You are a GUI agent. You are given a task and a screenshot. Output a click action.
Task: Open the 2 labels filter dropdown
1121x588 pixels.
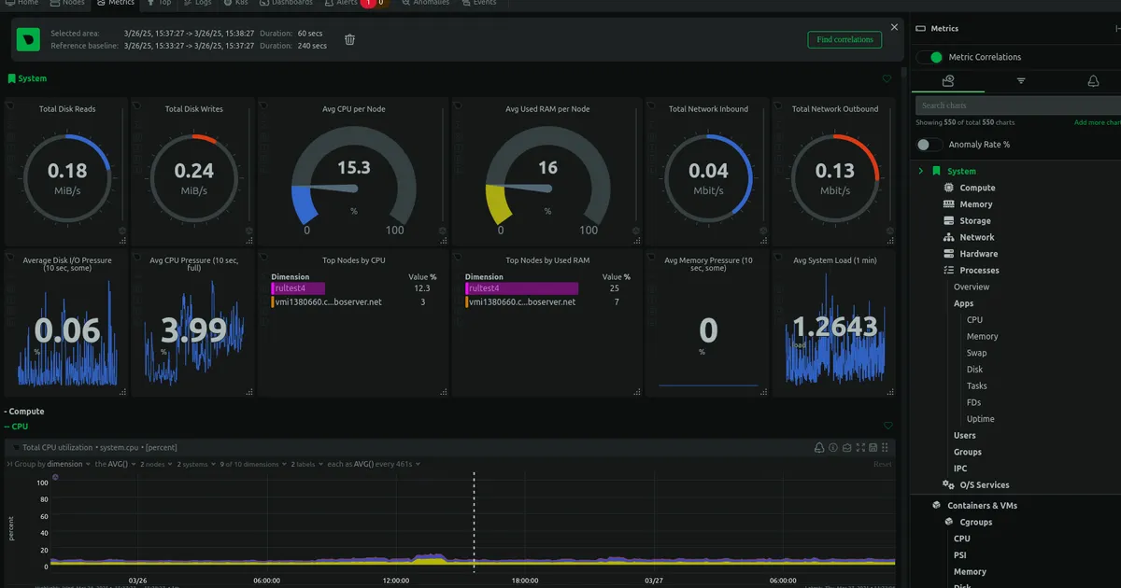coord(305,464)
